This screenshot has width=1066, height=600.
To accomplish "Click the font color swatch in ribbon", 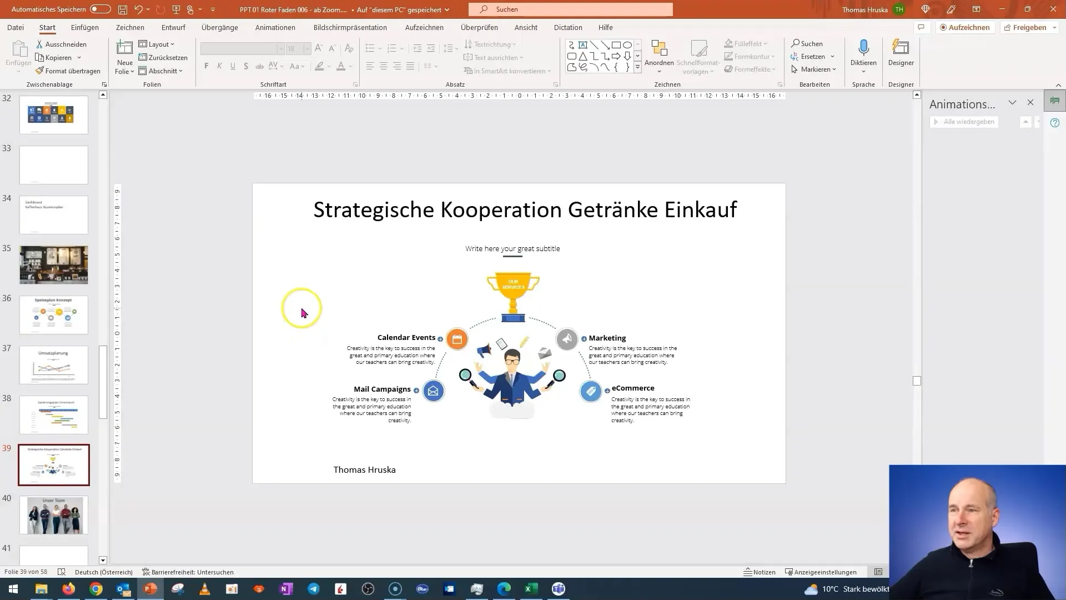I will 340,69.
